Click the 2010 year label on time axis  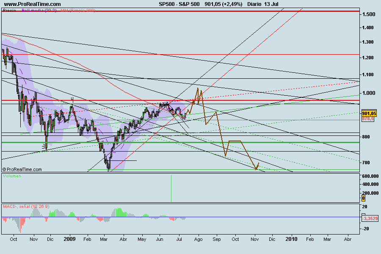coord(291,239)
